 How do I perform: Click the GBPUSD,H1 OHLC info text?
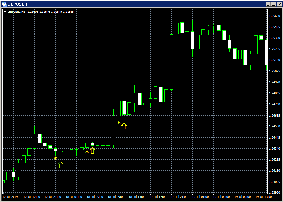point(41,12)
